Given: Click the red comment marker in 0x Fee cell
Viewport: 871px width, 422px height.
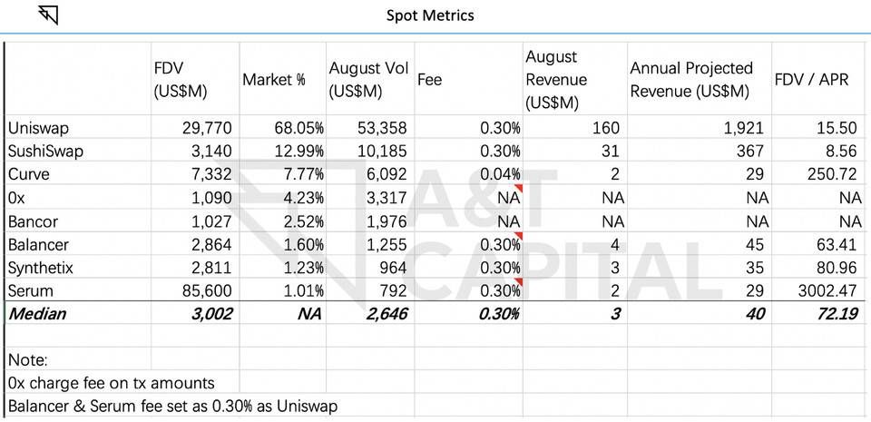Looking at the screenshot, I should 518,190.
